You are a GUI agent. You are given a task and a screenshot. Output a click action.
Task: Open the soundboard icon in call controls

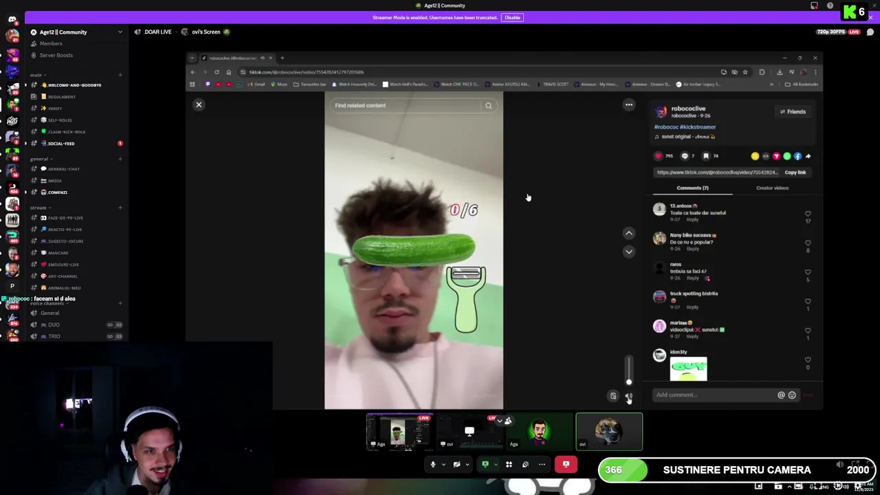tap(525, 464)
